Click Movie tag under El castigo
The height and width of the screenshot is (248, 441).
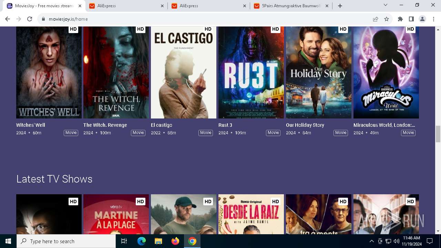[206, 133]
